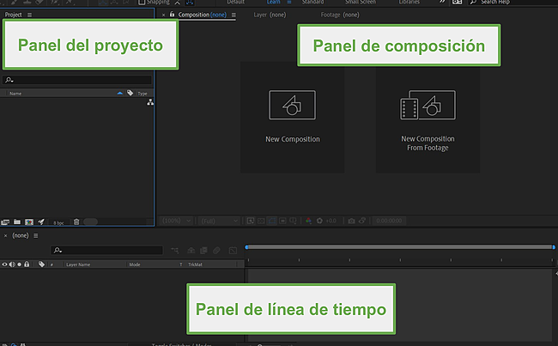Click the 8 bpc color depth button
Screen dimensions: 558x346
point(58,223)
